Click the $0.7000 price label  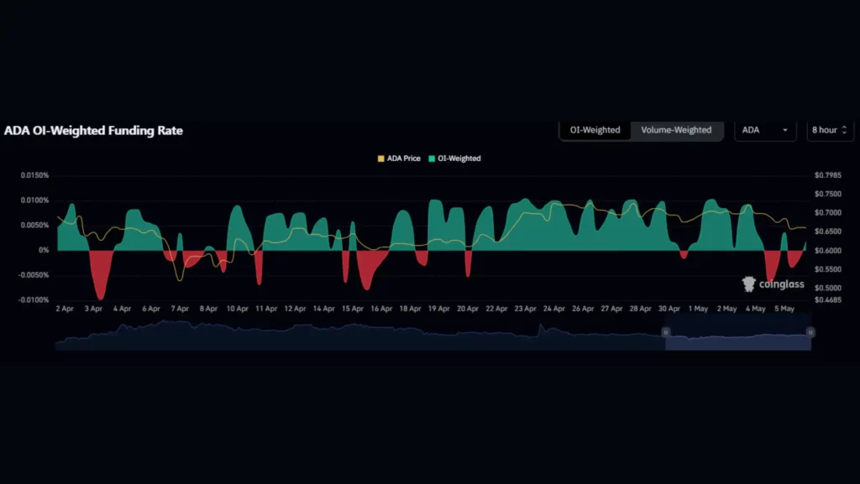click(x=827, y=213)
